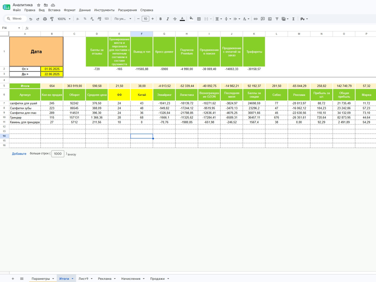Open the text color picker
The height and width of the screenshot is (282, 376).
pos(182,19)
